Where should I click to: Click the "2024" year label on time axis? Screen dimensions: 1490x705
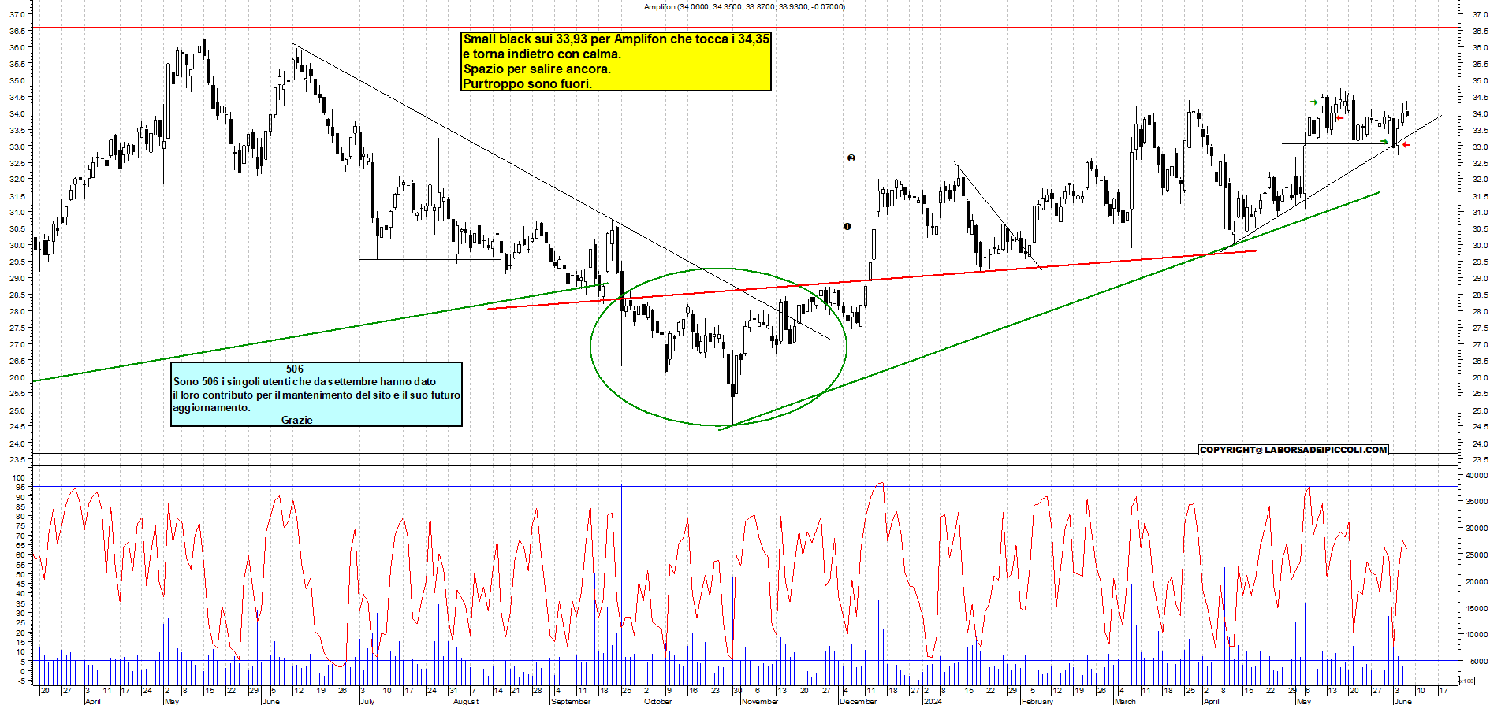point(933,701)
